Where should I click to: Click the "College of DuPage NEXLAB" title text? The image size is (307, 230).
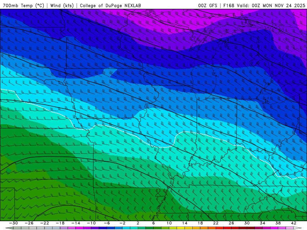(110, 6)
